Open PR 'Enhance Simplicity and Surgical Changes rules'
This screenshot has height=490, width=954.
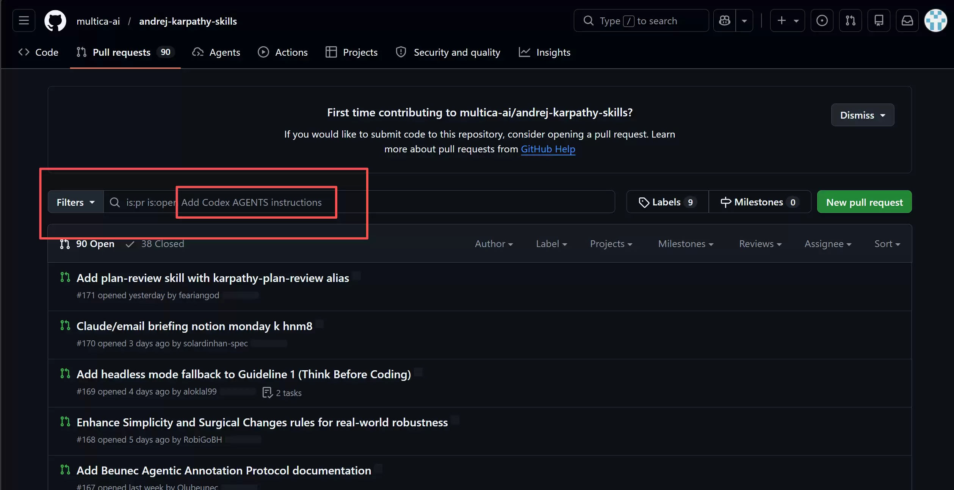click(x=262, y=422)
